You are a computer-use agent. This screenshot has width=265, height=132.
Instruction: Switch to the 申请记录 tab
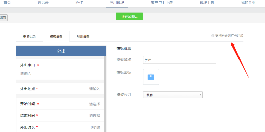pos(30,37)
